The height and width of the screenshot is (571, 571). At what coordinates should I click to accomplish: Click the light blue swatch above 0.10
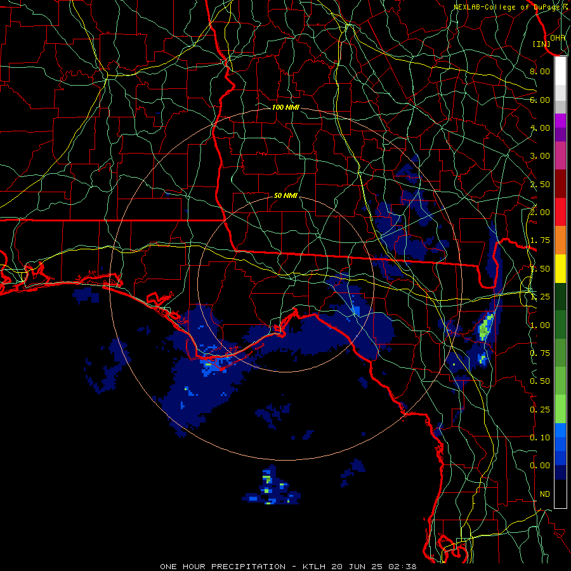click(560, 431)
